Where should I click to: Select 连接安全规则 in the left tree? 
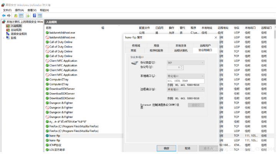click(x=19, y=33)
